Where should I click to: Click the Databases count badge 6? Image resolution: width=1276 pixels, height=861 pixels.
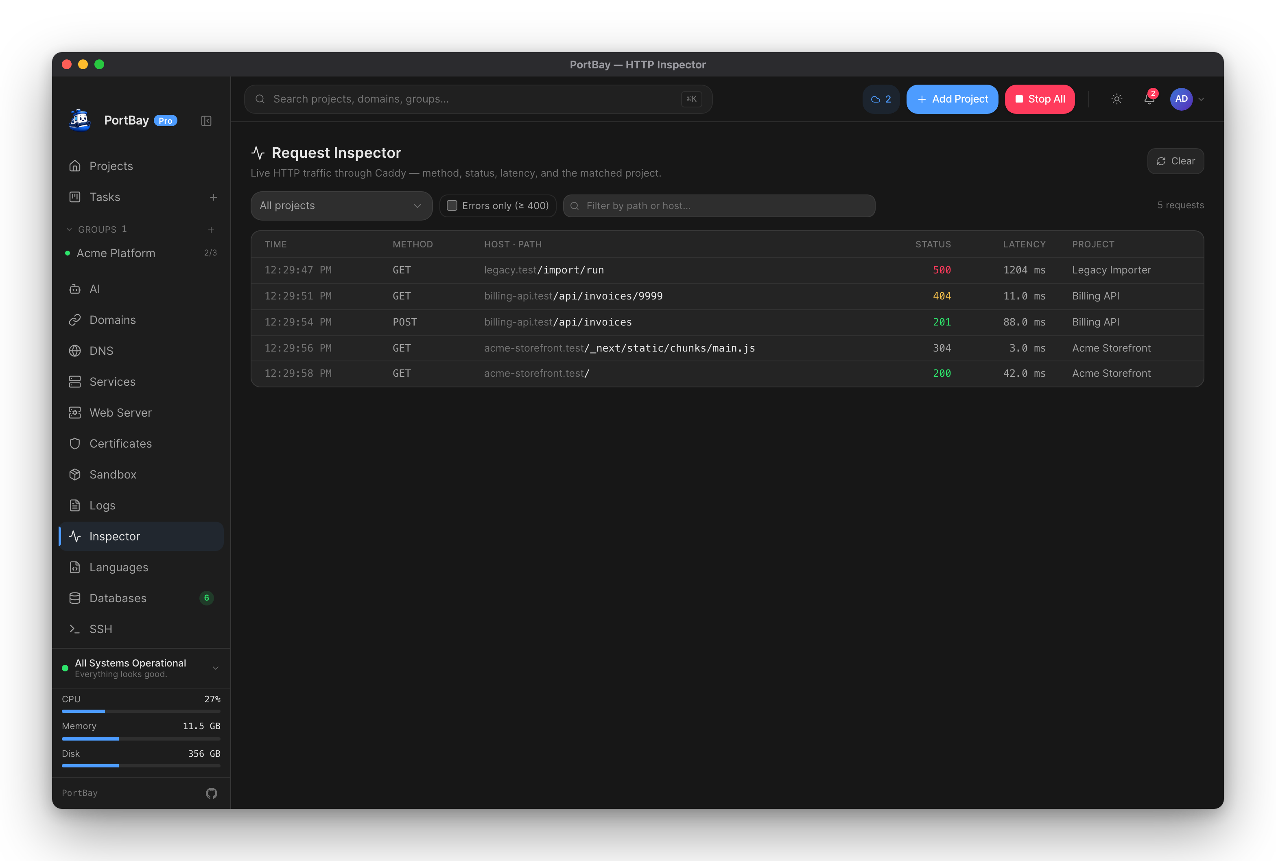point(206,598)
